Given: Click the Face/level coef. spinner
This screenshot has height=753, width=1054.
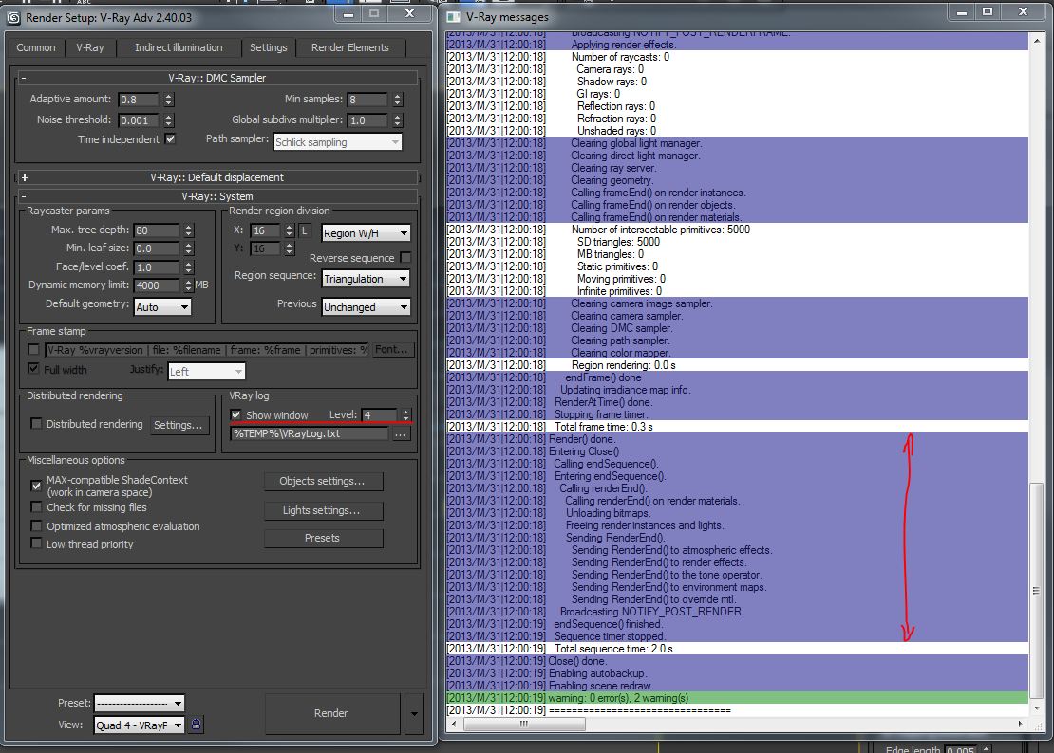Looking at the screenshot, I should pyautogui.click(x=188, y=267).
